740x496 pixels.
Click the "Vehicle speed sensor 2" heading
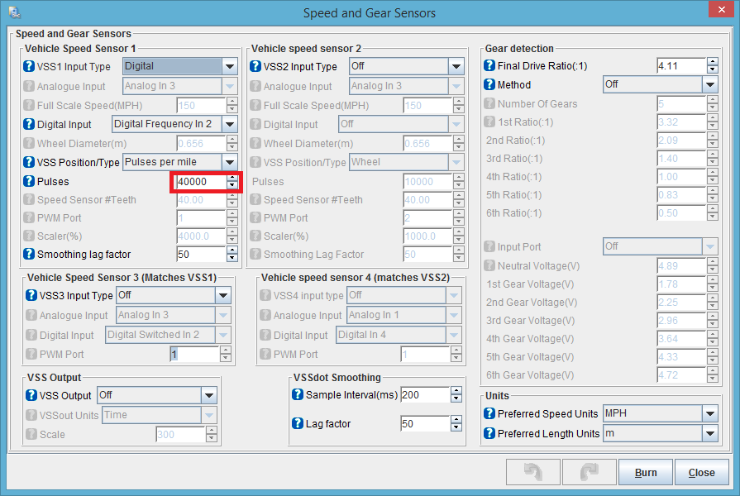click(x=306, y=49)
